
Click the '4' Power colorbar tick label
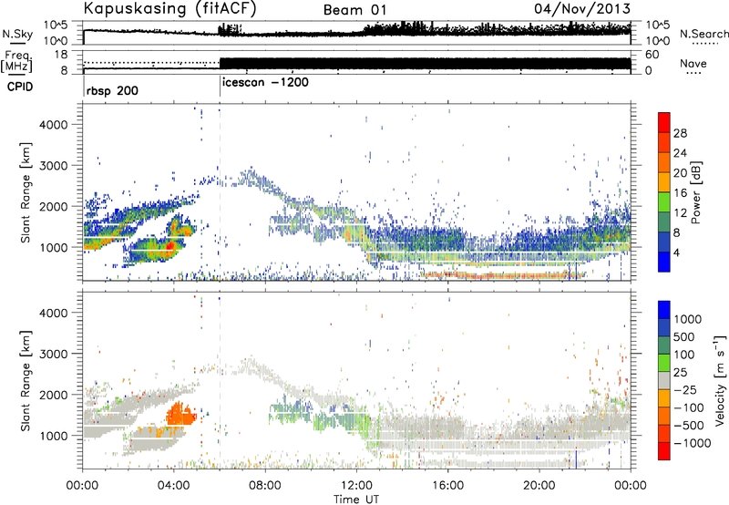click(x=676, y=252)
